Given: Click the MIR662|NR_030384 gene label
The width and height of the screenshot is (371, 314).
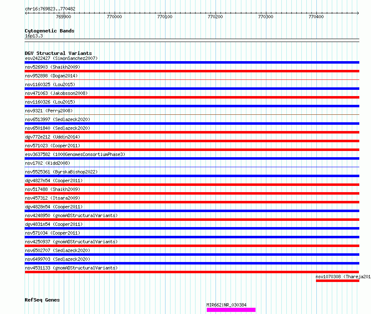Looking at the screenshot, I should (x=226, y=305).
